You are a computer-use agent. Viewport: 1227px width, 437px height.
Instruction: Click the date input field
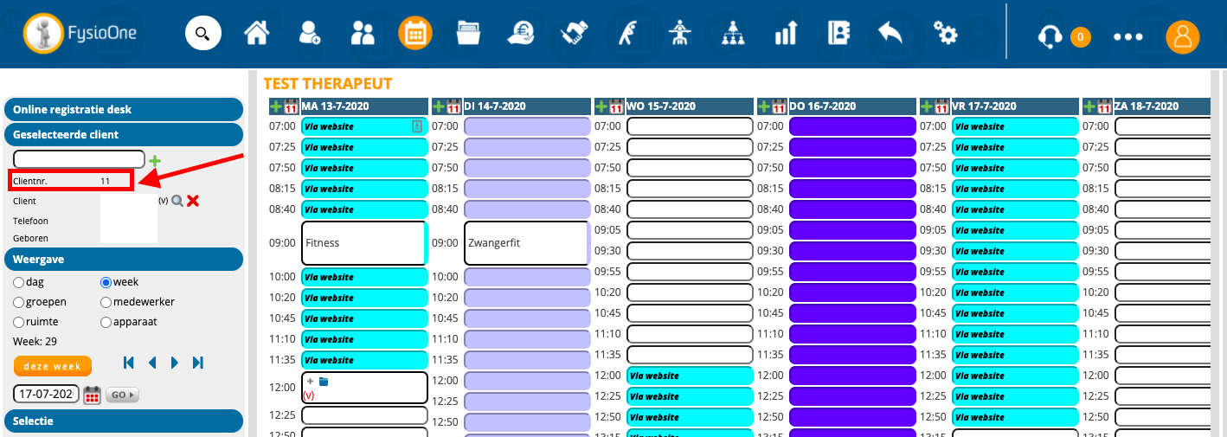46,395
